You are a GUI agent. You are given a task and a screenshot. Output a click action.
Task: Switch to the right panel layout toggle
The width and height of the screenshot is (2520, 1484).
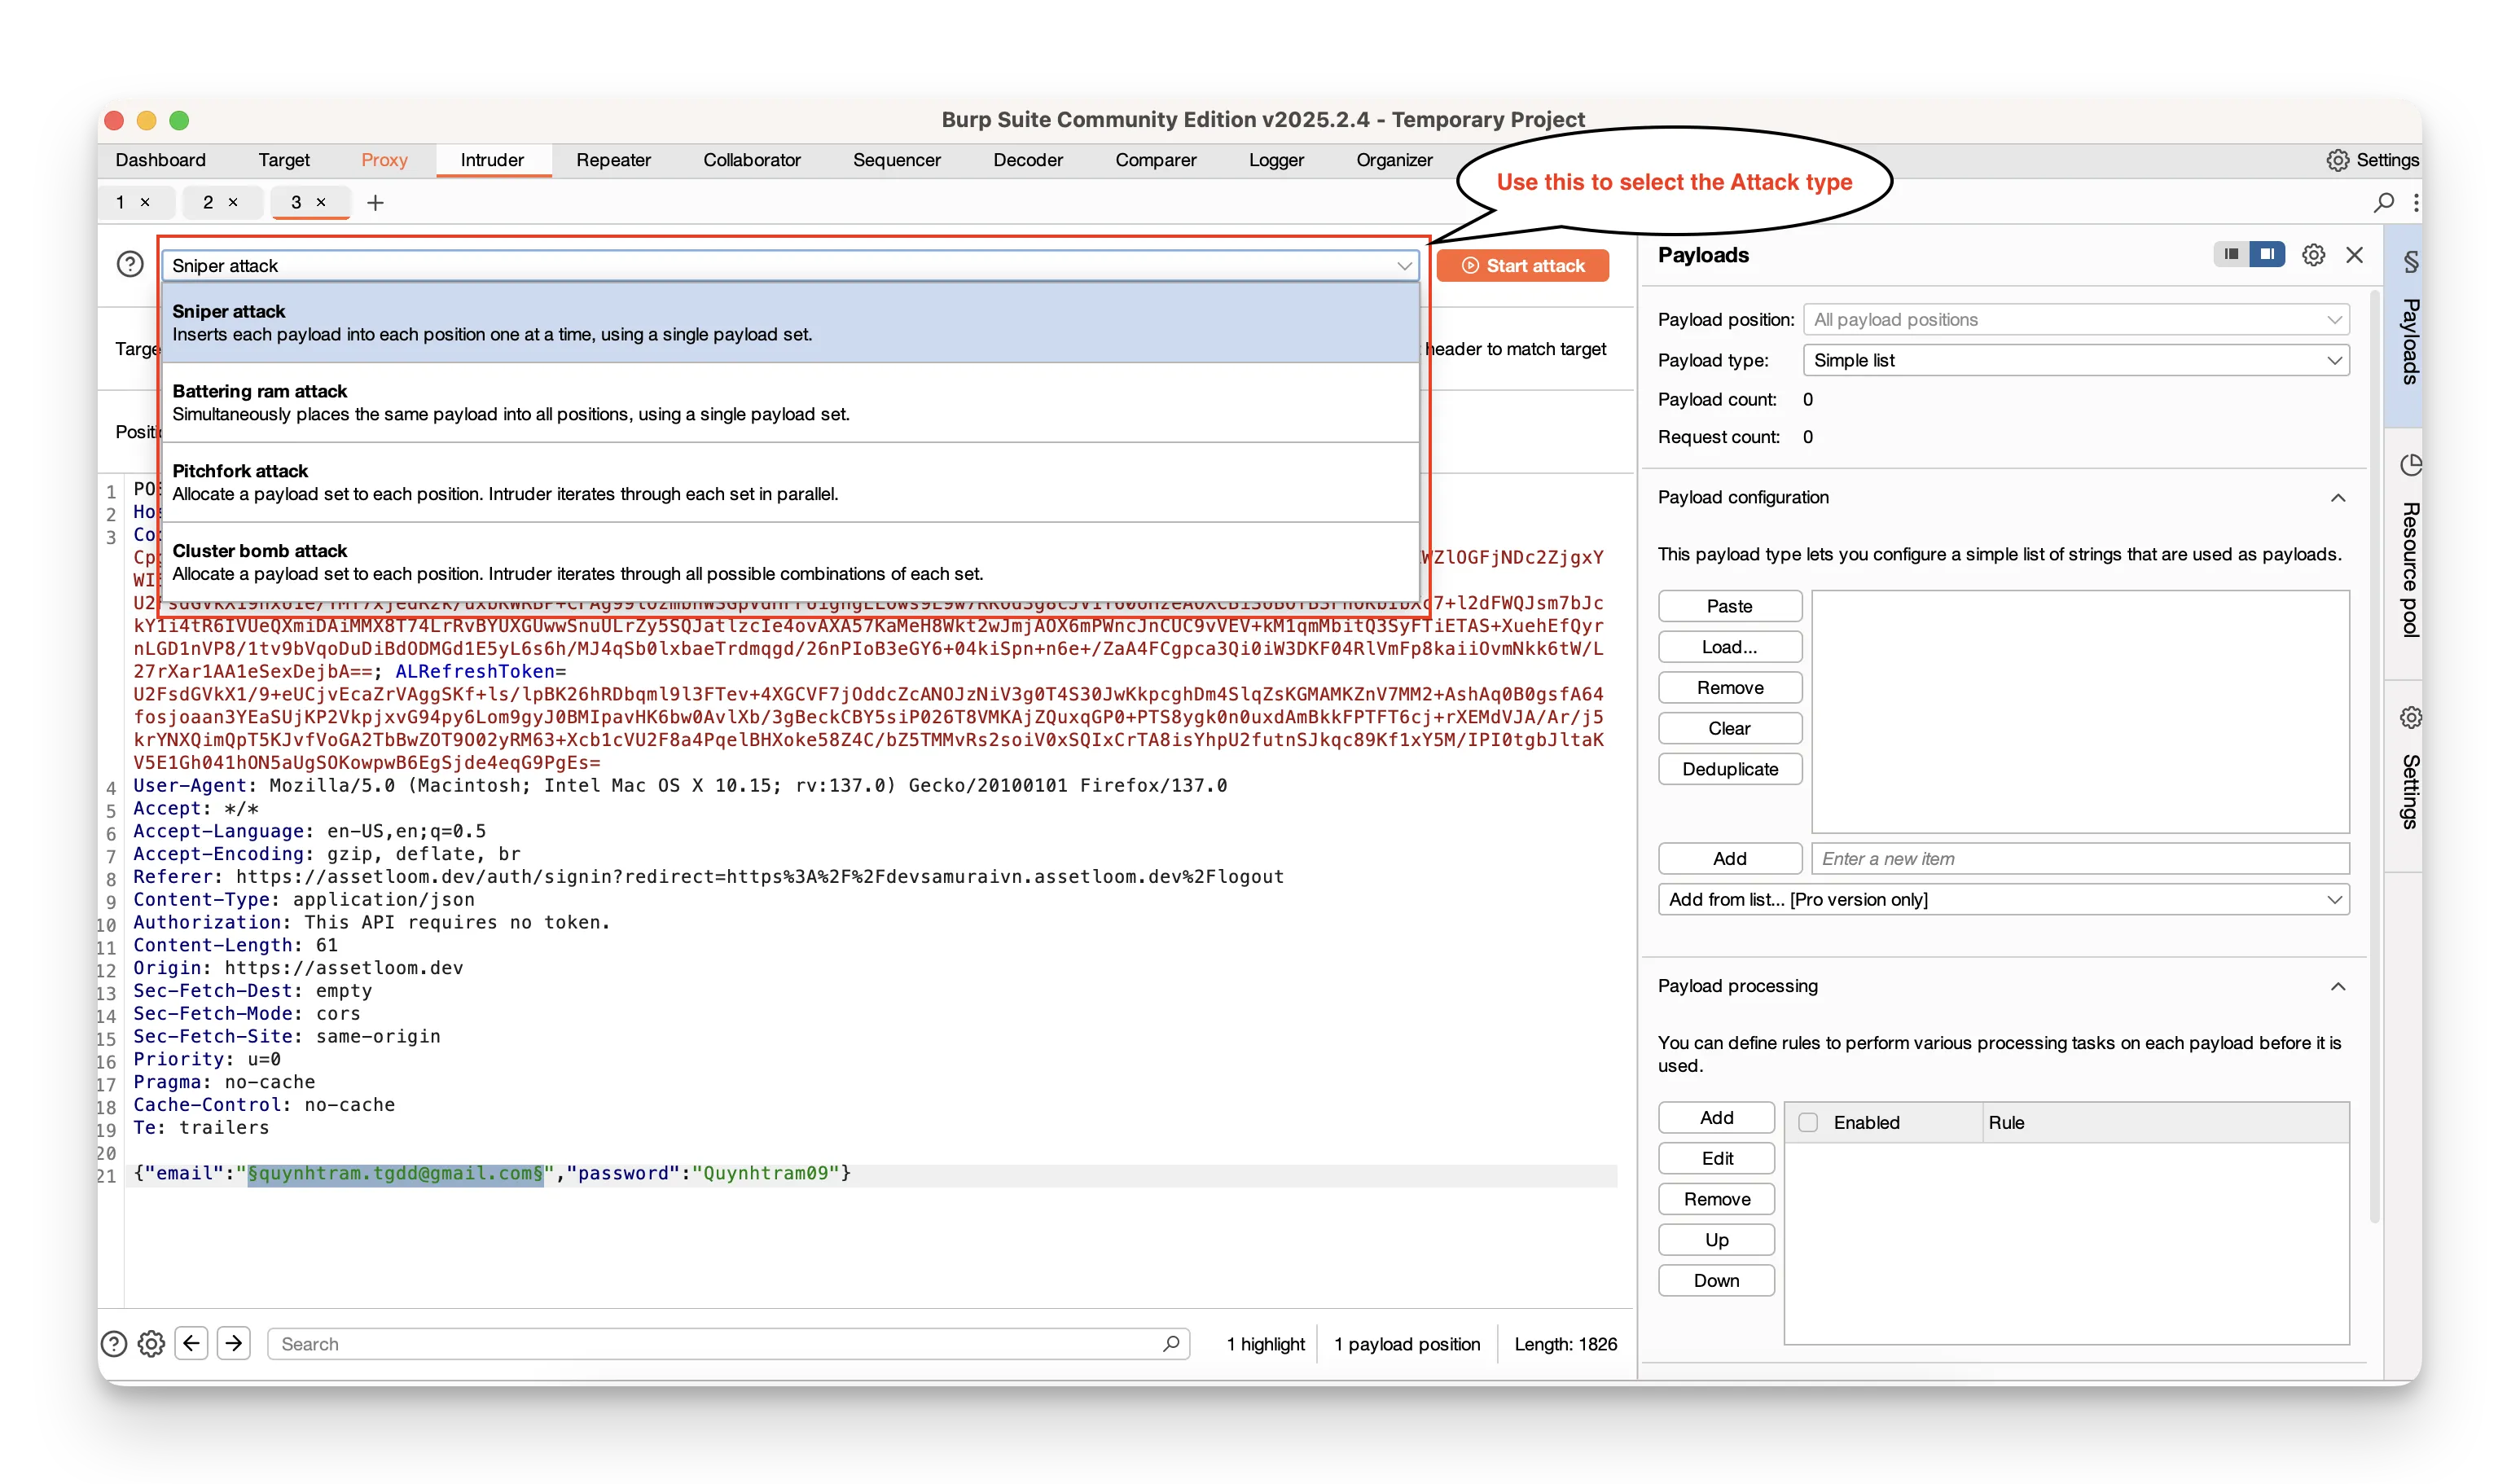point(2267,254)
